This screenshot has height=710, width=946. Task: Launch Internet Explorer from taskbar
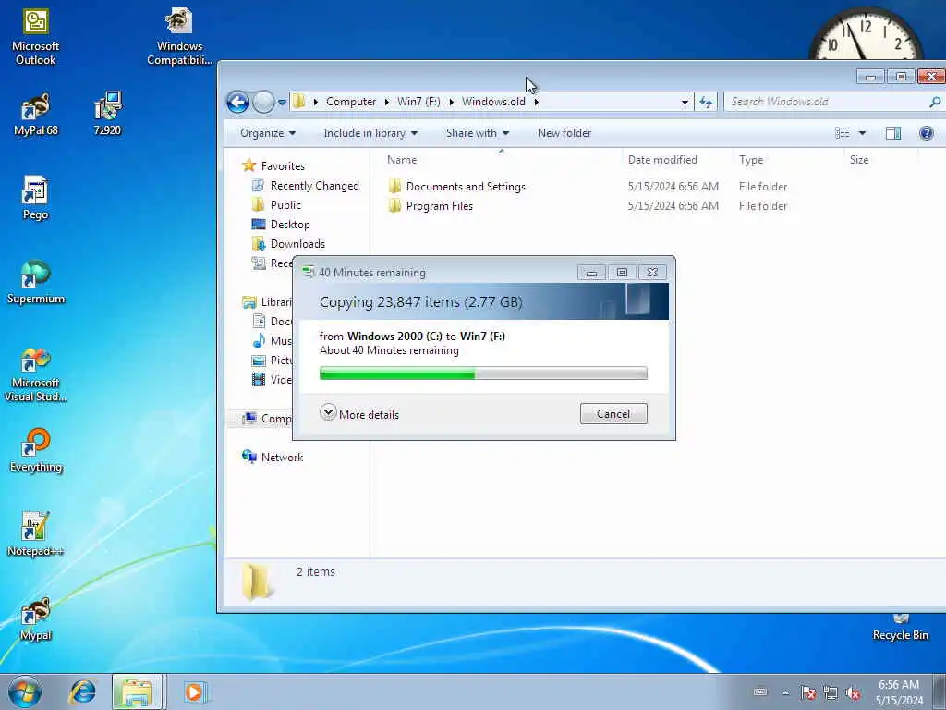82,692
